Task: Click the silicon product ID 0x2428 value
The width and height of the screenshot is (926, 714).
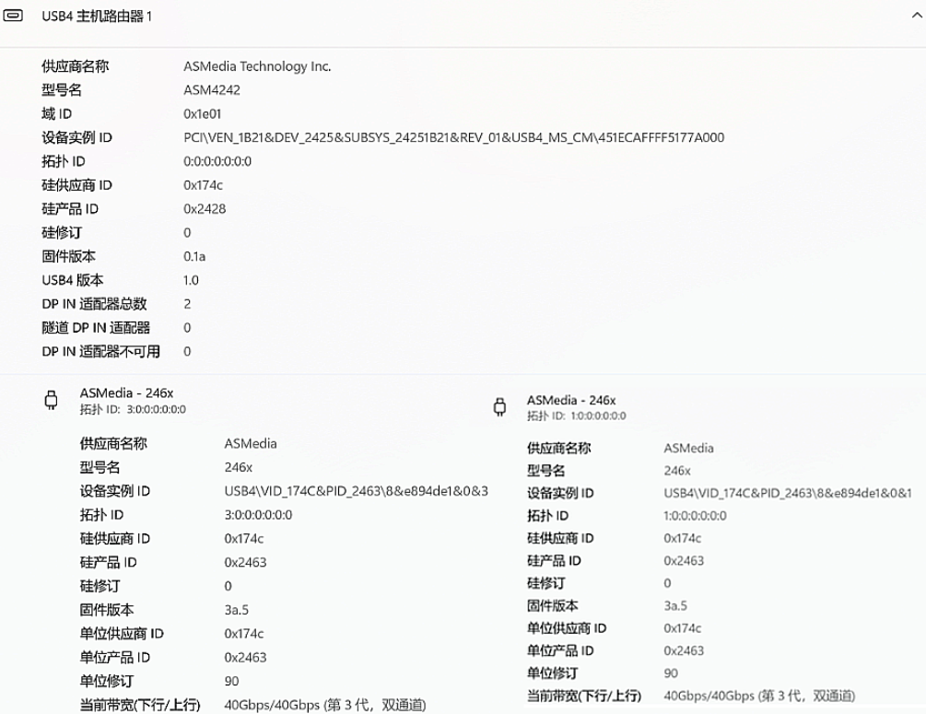Action: pyautogui.click(x=205, y=209)
